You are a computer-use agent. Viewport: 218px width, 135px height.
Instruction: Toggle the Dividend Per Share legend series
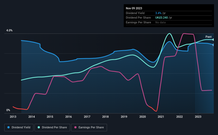(x=52, y=128)
